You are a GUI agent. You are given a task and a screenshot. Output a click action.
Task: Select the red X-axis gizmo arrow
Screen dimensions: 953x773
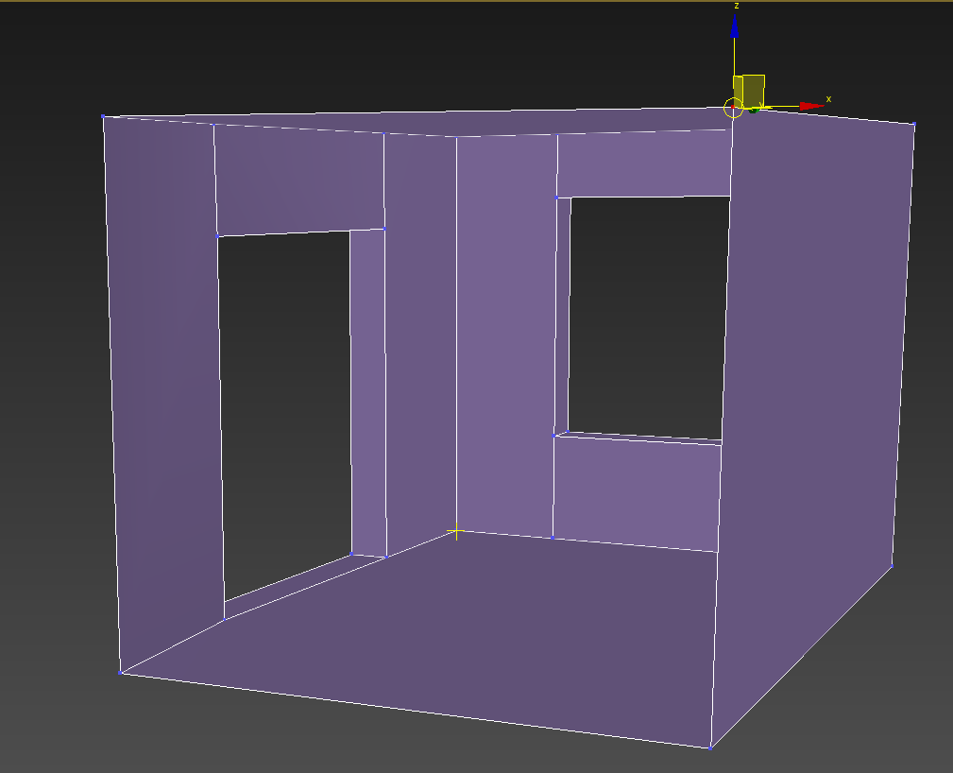pos(809,106)
